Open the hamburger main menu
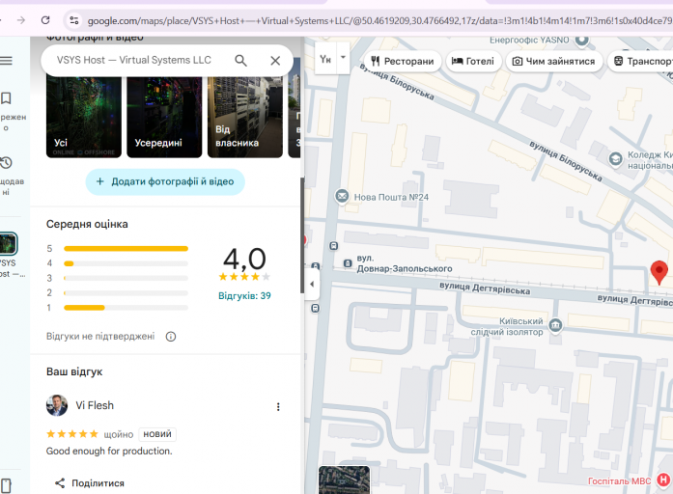Viewport: 673px width, 494px height. pos(6,61)
